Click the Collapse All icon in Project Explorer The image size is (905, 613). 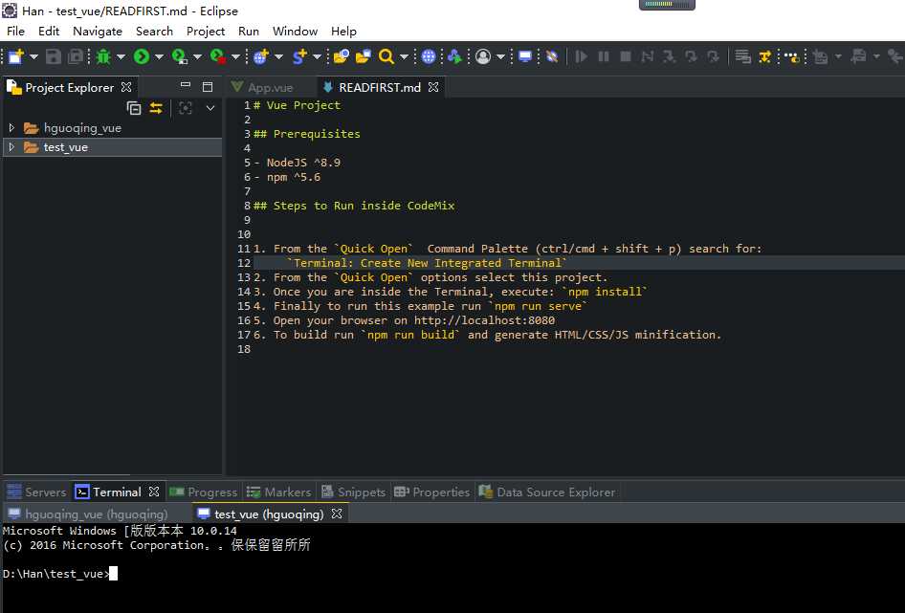(x=134, y=108)
